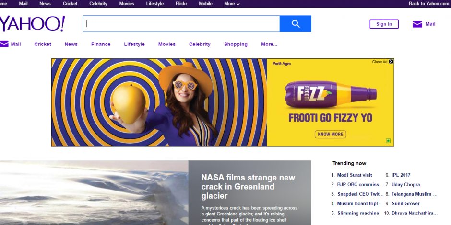
Task: Open Finance in the navigation row
Action: click(x=101, y=44)
